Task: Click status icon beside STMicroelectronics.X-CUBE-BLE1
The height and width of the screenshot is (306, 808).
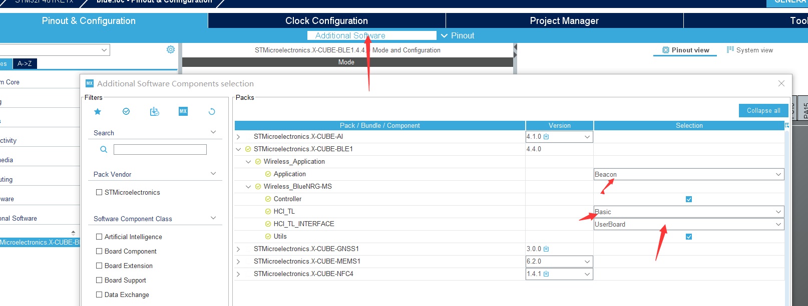Action: (x=248, y=149)
